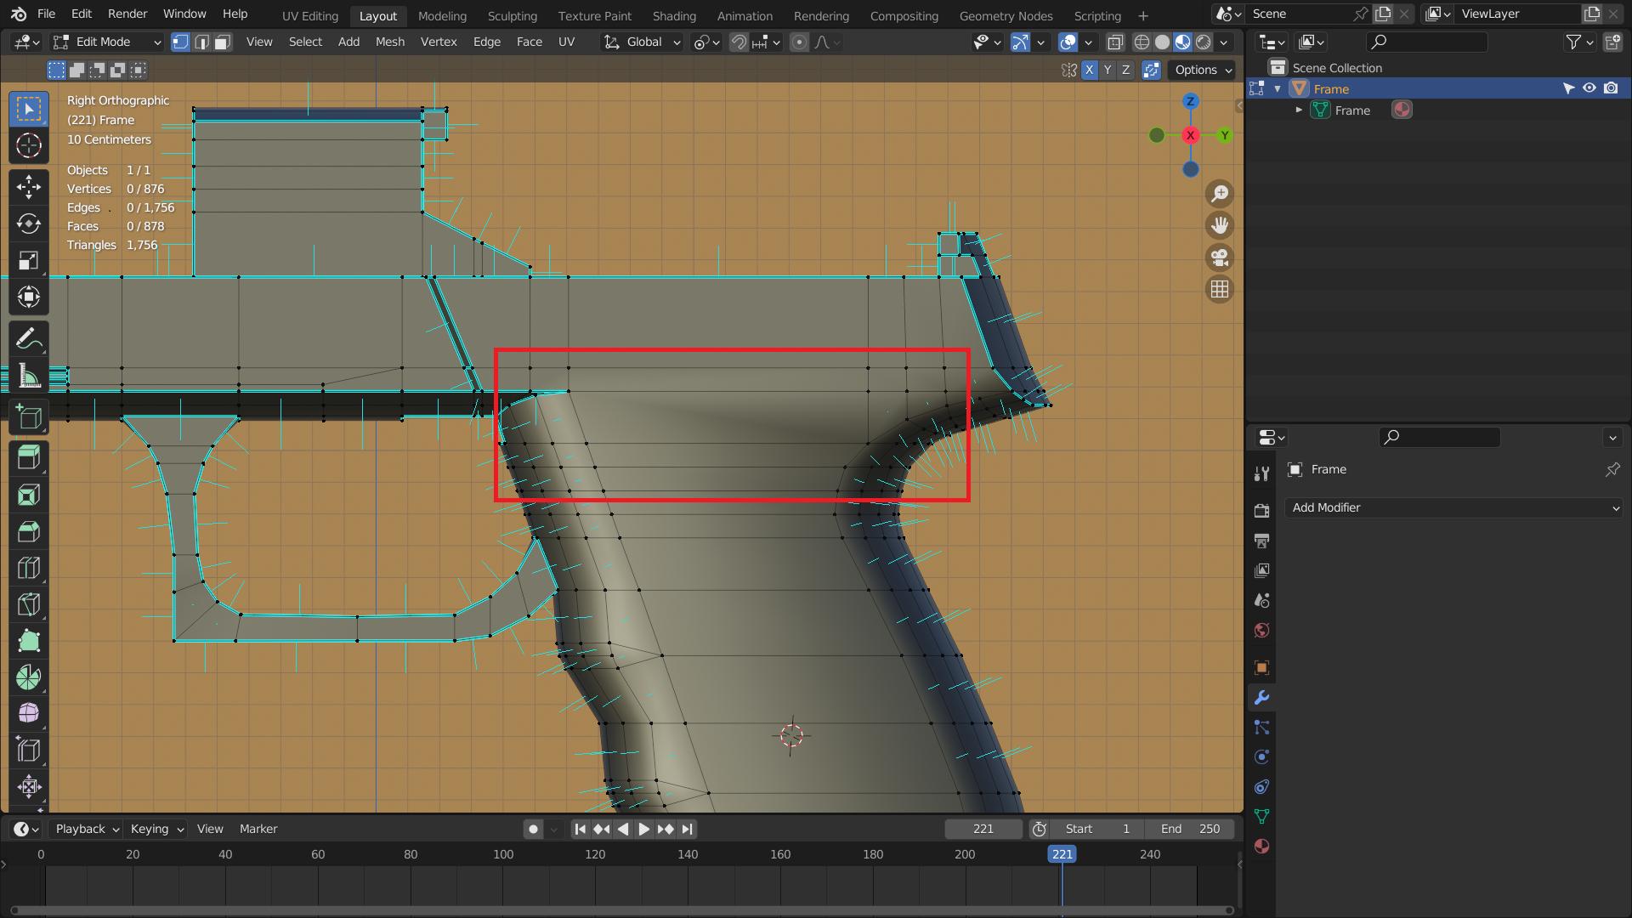Click the viewport zoom icon
This screenshot has height=918, width=1632.
pos(1220,194)
